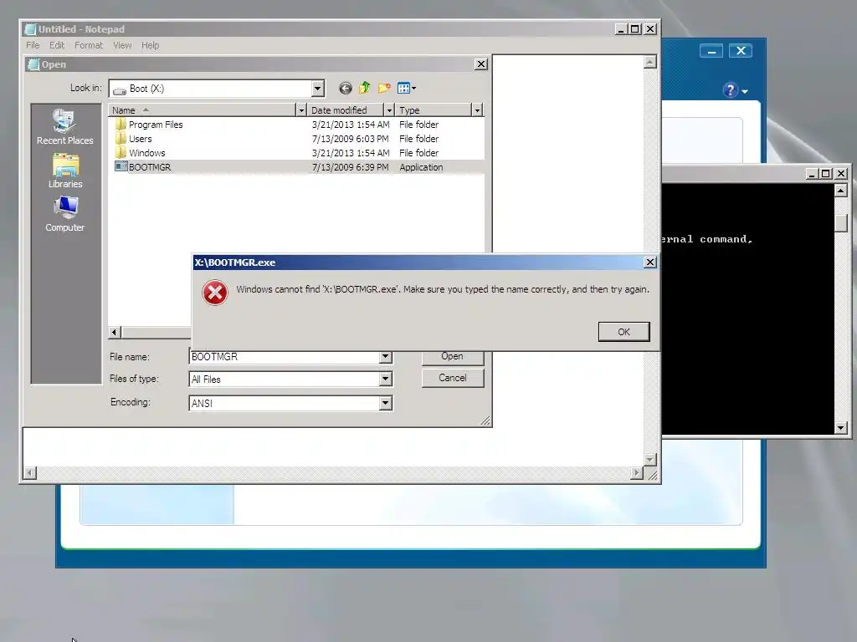Image resolution: width=857 pixels, height=642 pixels.
Task: Open the Name column filter arrow
Action: tap(301, 110)
